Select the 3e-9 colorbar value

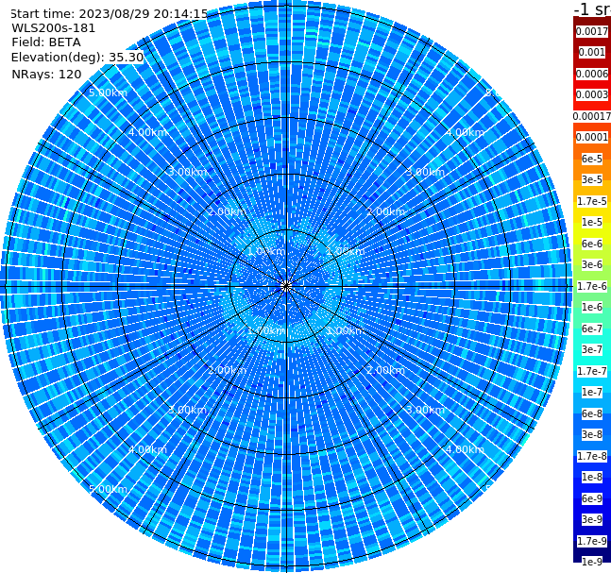[592, 519]
